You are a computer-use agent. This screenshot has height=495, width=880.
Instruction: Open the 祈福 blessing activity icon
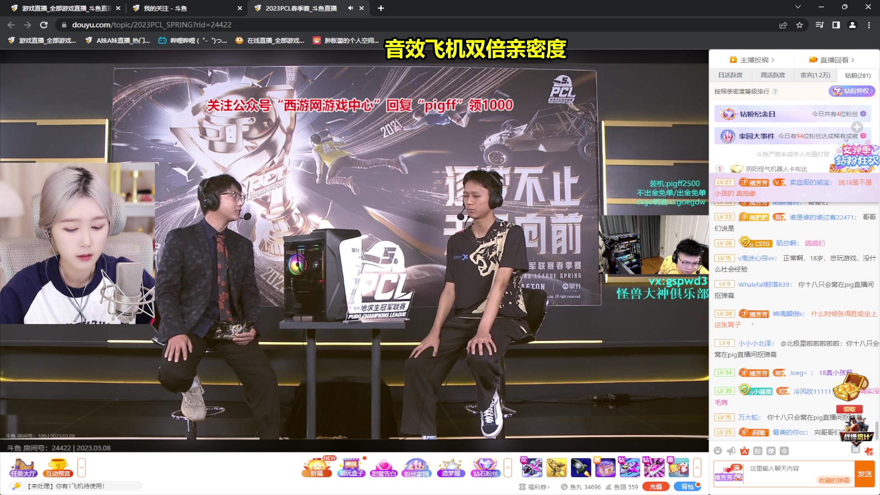point(317,467)
